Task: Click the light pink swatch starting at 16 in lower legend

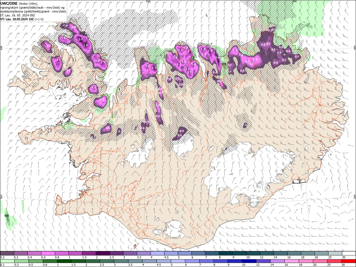Action: [x=292, y=261]
